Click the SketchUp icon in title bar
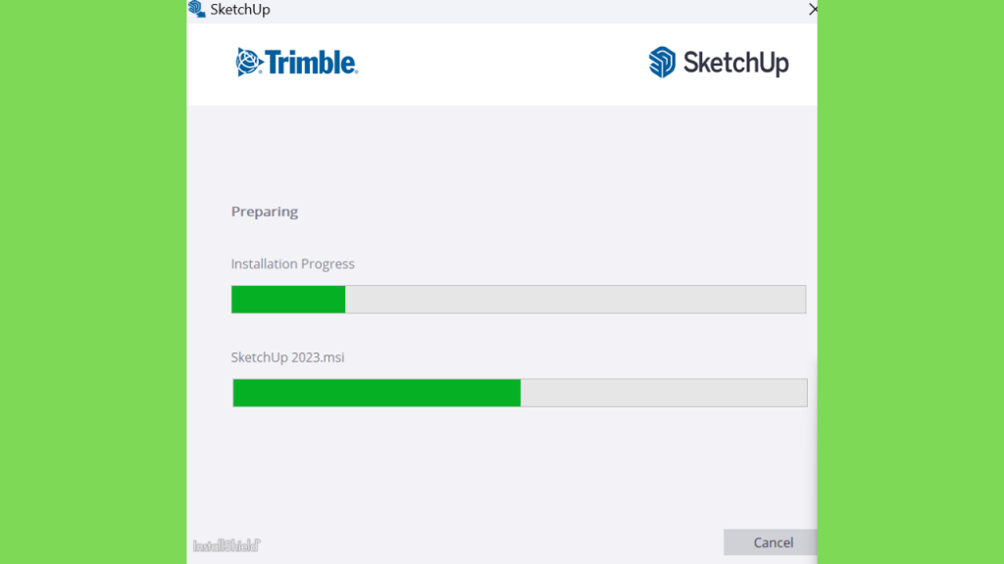Image resolution: width=1004 pixels, height=564 pixels. coord(196,9)
